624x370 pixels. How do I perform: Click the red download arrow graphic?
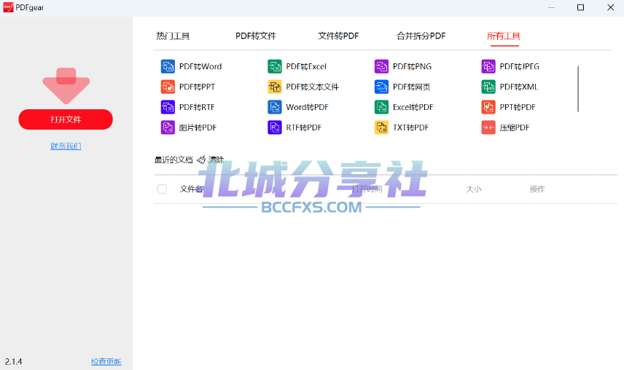click(x=66, y=86)
